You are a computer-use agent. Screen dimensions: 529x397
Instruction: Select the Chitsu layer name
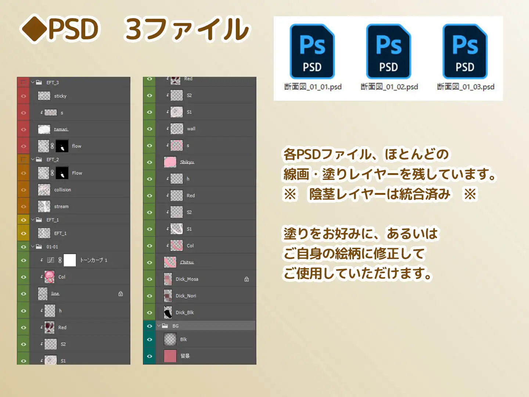click(187, 262)
